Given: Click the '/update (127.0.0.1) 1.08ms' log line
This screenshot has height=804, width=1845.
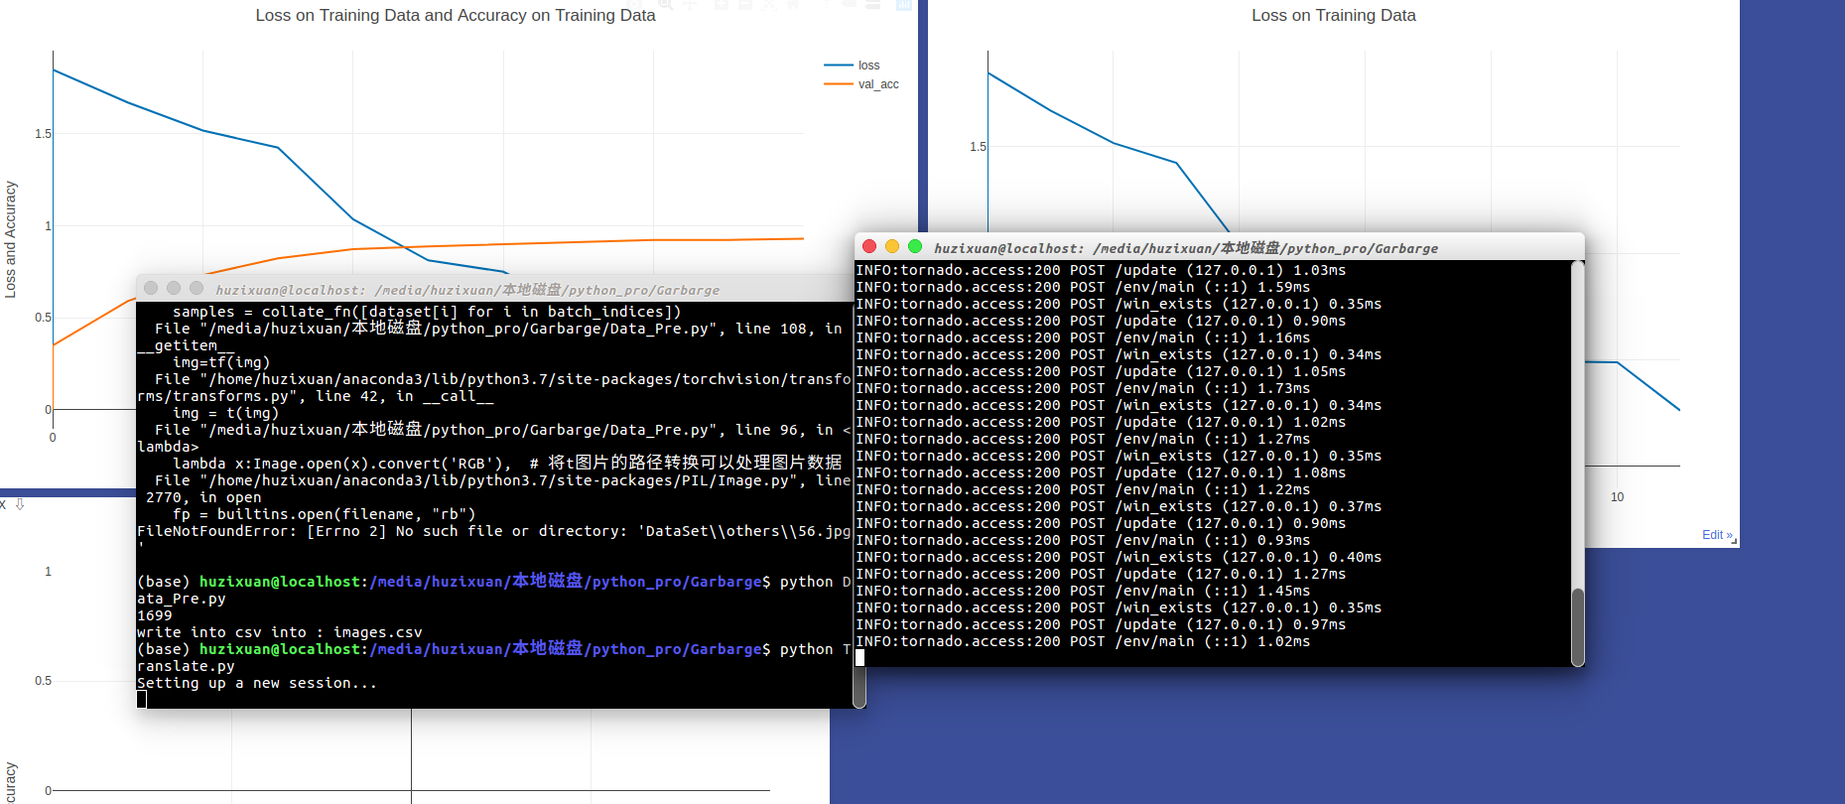Looking at the screenshot, I should (x=1101, y=472).
